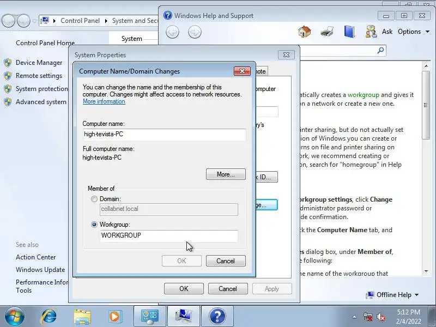The height and width of the screenshot is (327, 436).
Task: Click the Help search magnifier icon
Action: 380,50
